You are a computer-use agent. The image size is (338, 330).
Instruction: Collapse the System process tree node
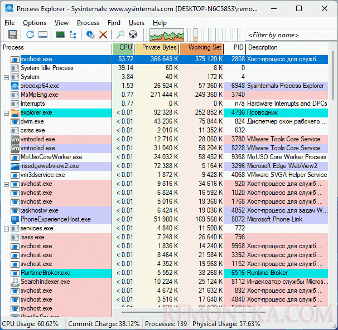coord(6,77)
